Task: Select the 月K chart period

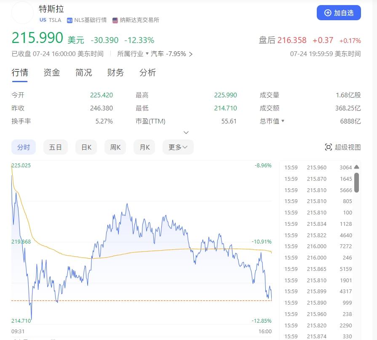Action: (144, 147)
